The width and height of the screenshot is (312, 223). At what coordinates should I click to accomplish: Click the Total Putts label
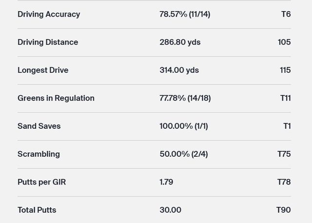(x=37, y=210)
